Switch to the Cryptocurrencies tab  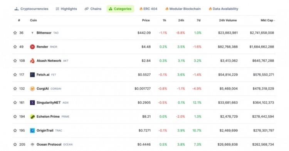pyautogui.click(x=31, y=9)
